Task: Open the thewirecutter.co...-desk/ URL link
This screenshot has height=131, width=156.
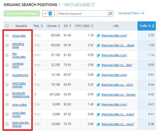Action: click(x=118, y=45)
